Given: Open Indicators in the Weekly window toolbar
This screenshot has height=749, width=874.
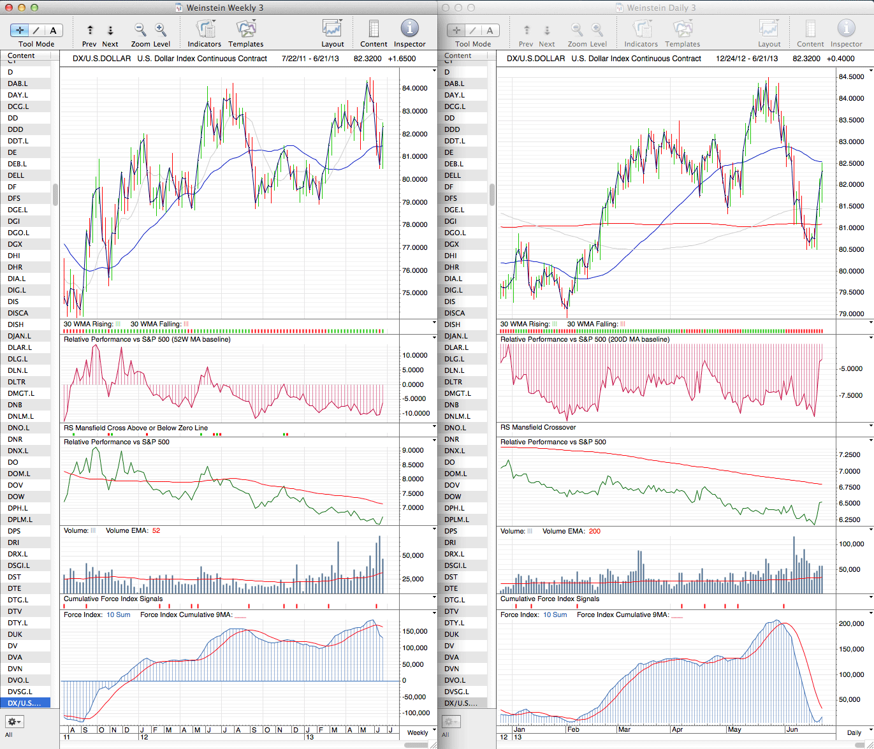Looking at the screenshot, I should [x=205, y=29].
